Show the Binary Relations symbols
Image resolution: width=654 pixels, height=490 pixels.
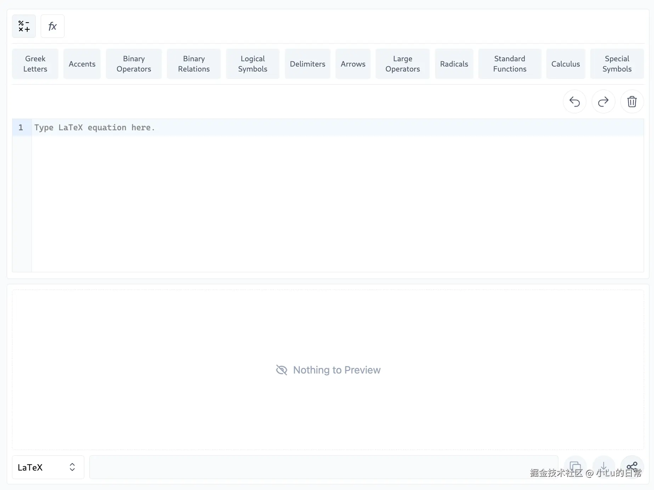194,64
